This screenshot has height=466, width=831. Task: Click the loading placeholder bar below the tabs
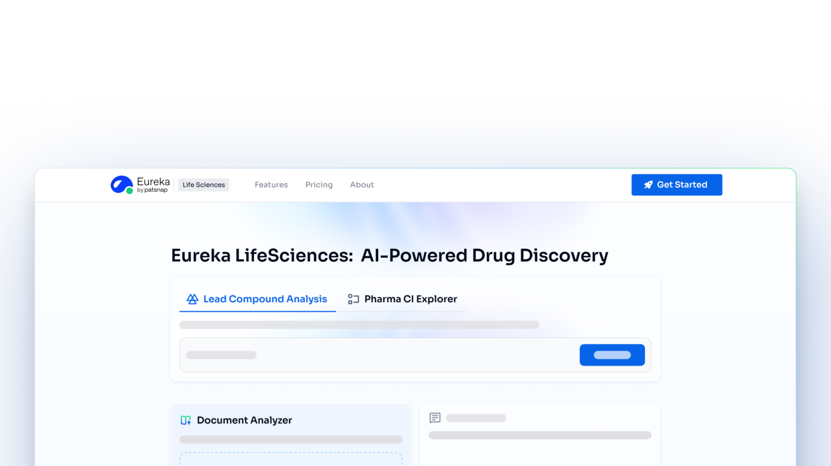[x=359, y=325]
